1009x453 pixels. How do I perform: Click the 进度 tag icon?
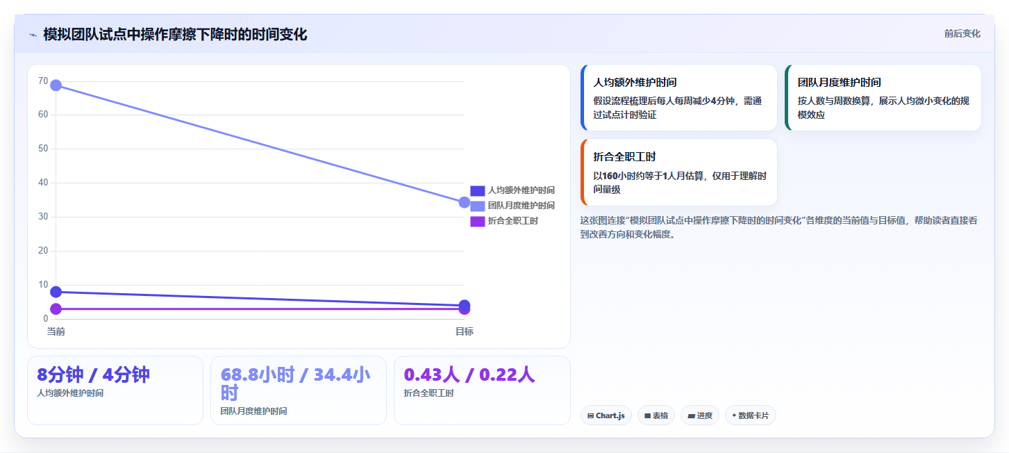(691, 415)
